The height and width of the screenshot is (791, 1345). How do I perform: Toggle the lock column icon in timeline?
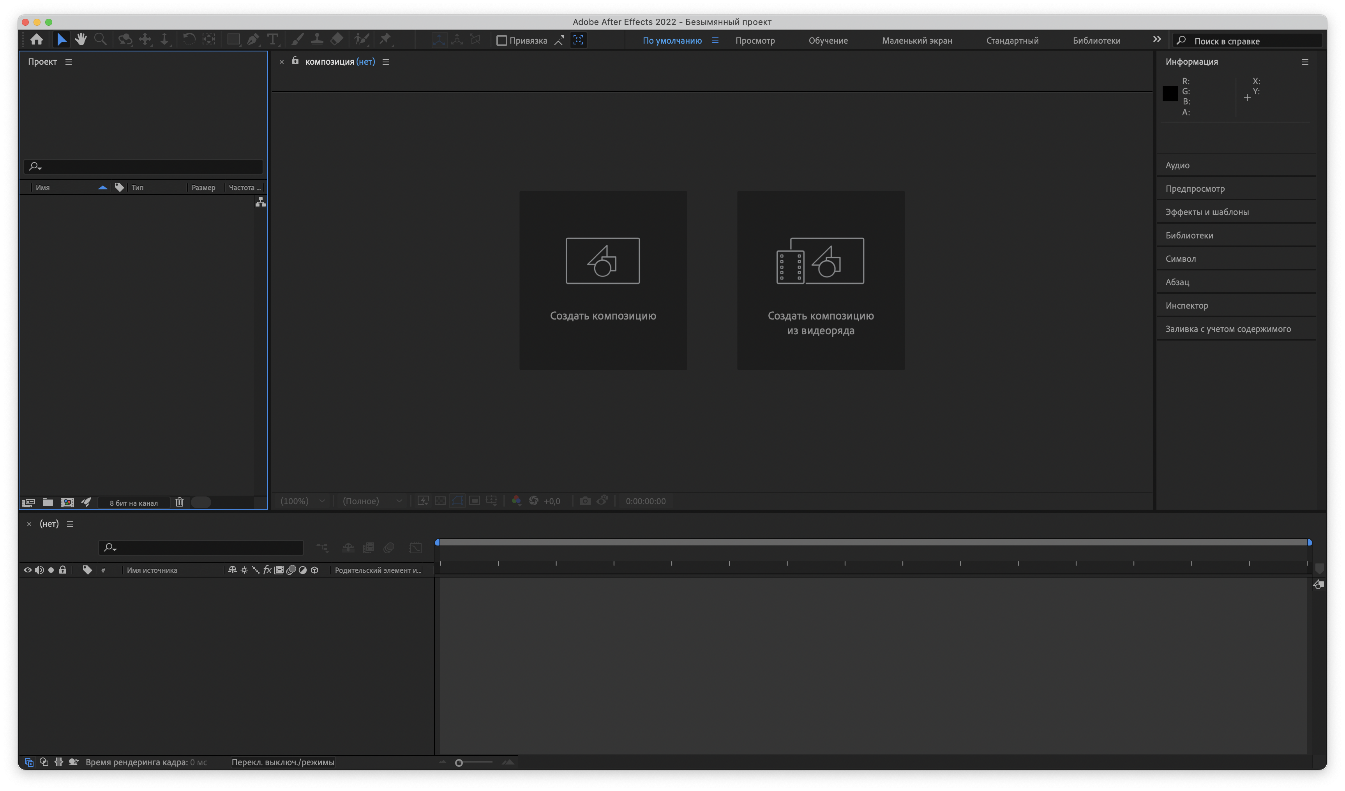[x=62, y=570]
